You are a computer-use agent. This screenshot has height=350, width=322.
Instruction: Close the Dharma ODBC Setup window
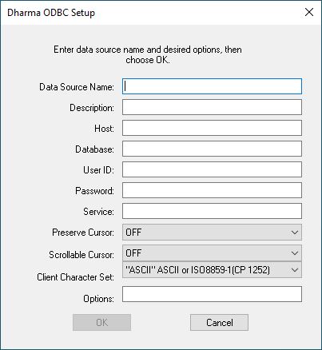tap(309, 12)
